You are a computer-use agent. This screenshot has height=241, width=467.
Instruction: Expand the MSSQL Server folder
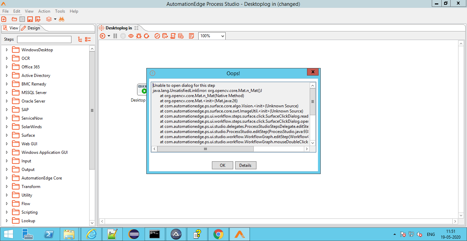(x=7, y=93)
